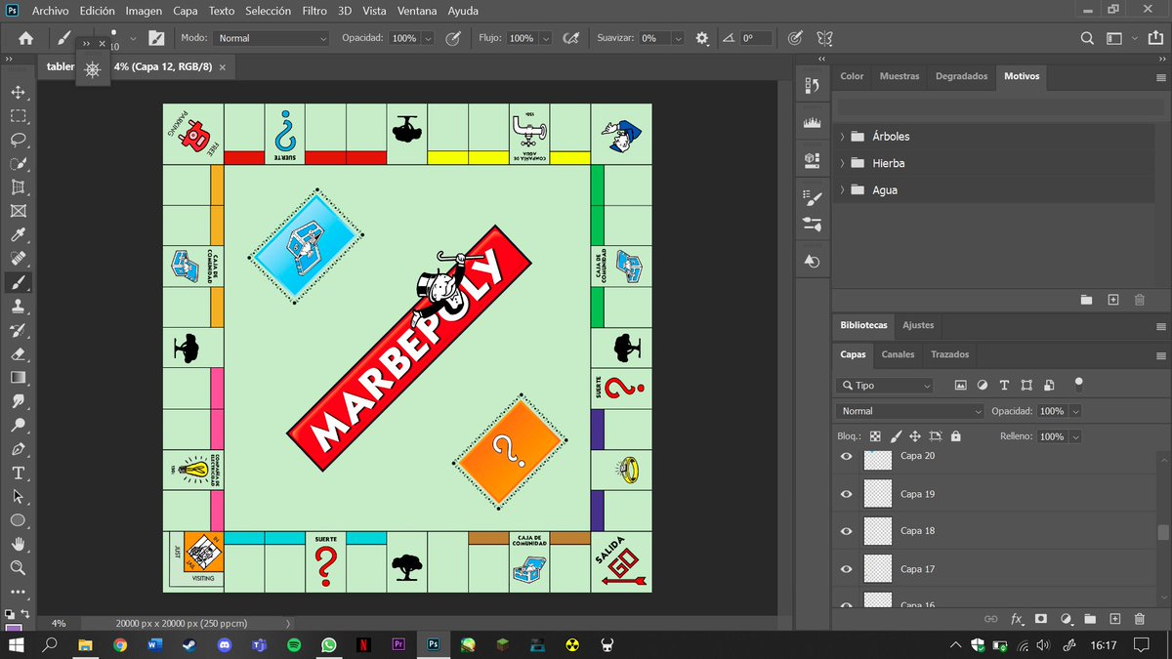1172x659 pixels.
Task: Switch to the Canales tab
Action: coord(898,354)
